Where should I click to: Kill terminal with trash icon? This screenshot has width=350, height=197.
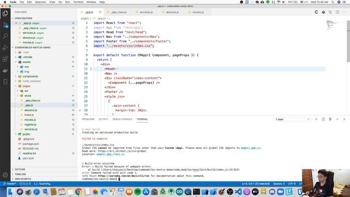(x=330, y=119)
